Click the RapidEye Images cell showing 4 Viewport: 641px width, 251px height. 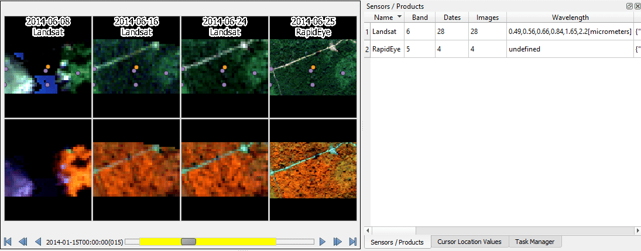(488, 49)
